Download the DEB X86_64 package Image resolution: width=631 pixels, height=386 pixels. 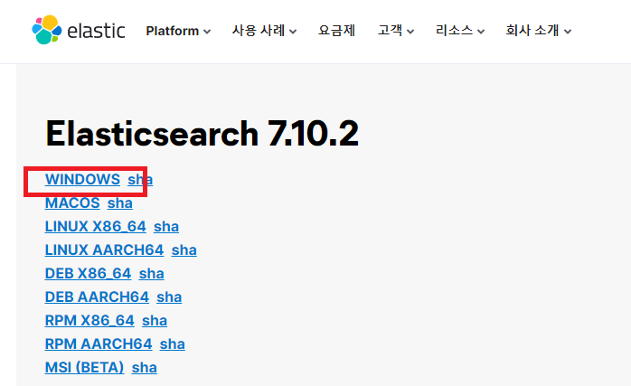coord(88,274)
